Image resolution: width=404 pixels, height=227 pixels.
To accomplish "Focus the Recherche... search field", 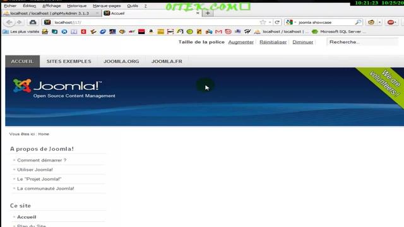I will [362, 42].
